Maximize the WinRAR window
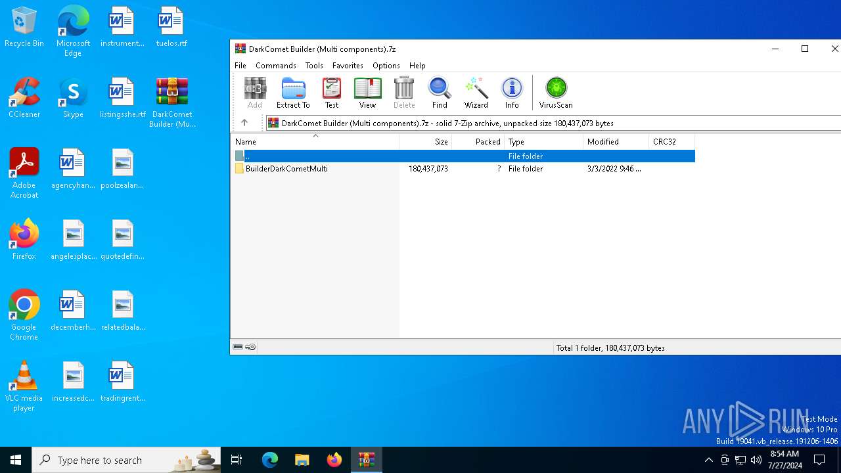 click(805, 49)
